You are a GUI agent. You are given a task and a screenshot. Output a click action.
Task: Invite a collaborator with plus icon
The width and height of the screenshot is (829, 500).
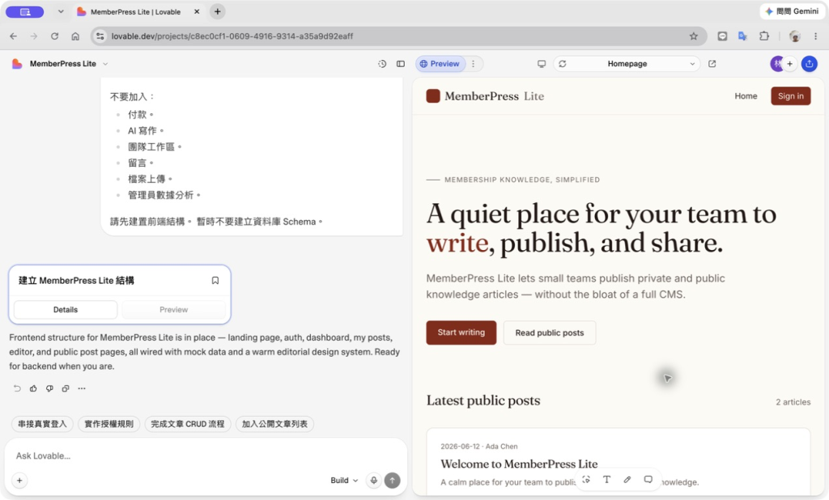click(x=790, y=64)
